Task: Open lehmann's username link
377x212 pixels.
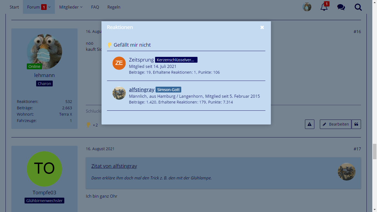Action: pos(44,75)
